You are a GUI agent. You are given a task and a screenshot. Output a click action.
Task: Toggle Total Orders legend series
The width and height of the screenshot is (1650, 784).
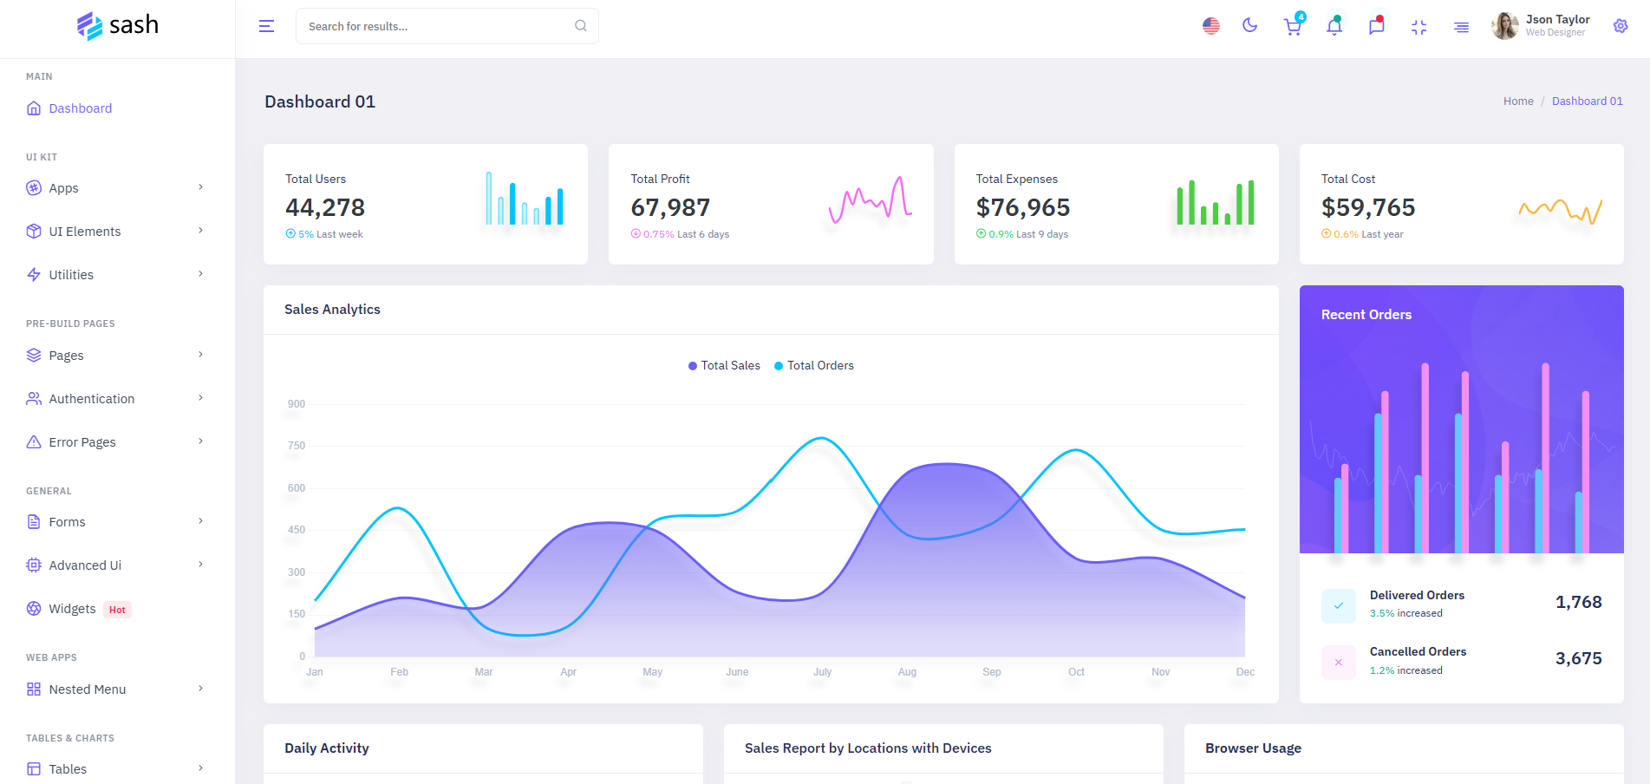813,366
